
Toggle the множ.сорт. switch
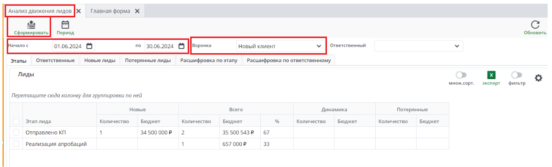pyautogui.click(x=461, y=75)
